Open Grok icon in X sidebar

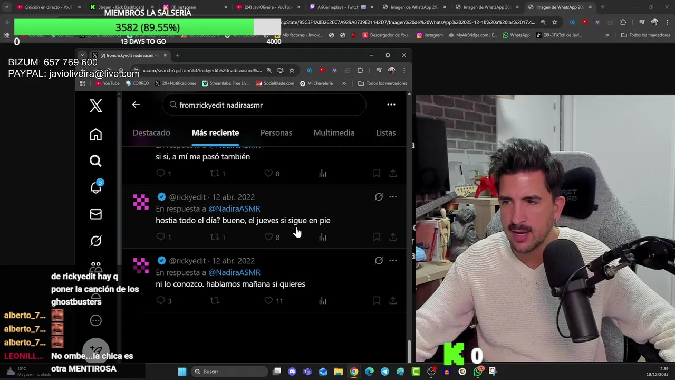click(x=95, y=241)
